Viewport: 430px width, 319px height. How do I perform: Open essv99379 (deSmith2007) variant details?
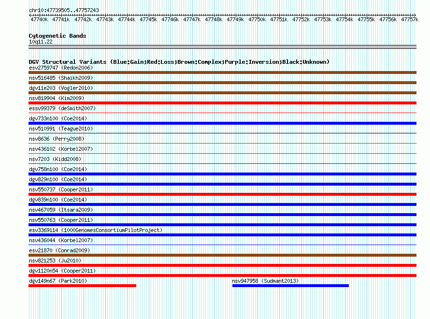click(x=62, y=108)
